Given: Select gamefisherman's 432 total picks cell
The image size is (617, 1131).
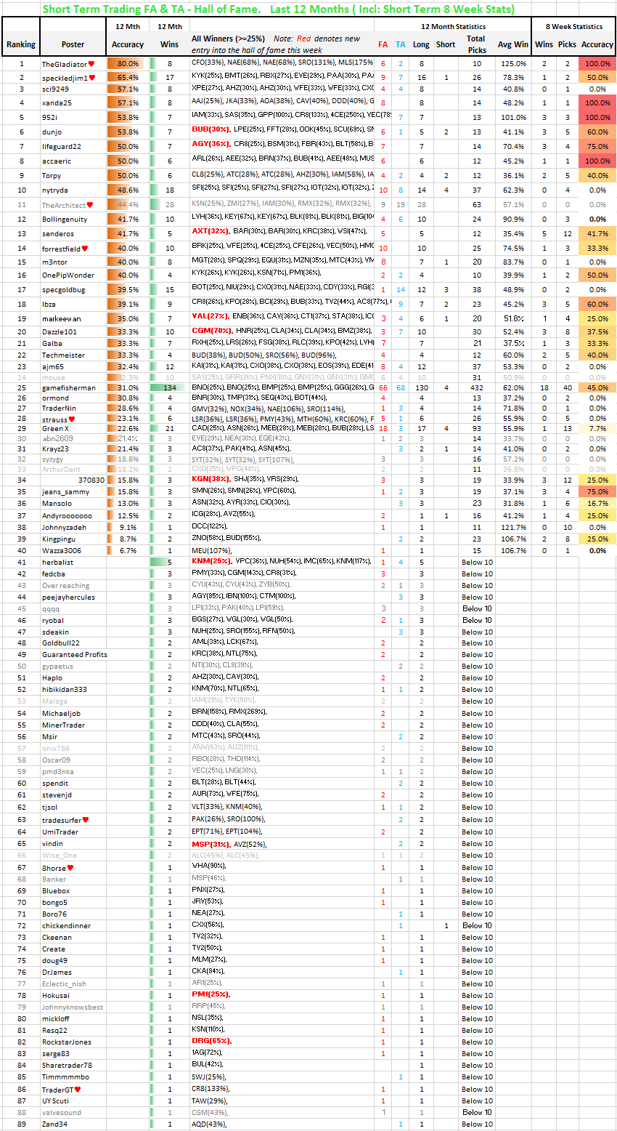Looking at the screenshot, I should click(x=476, y=388).
